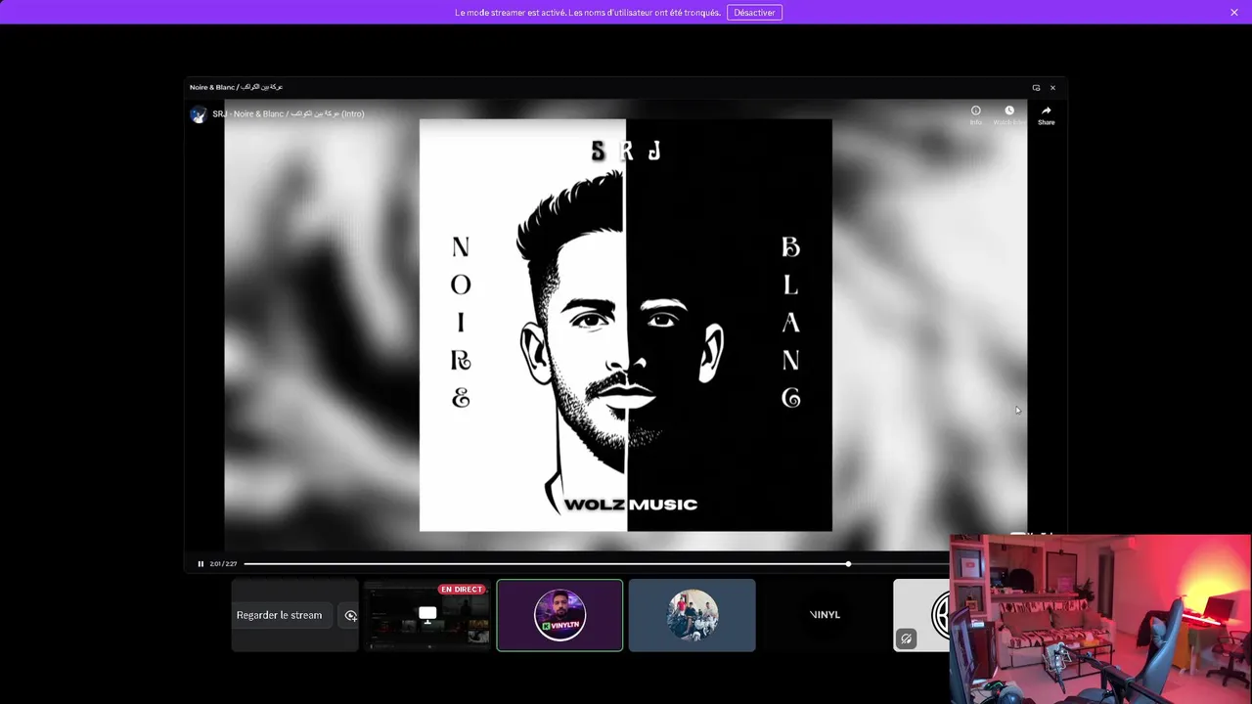Image resolution: width=1252 pixels, height=704 pixels.
Task: Click the camera-off icon on white tile
Action: 906,638
